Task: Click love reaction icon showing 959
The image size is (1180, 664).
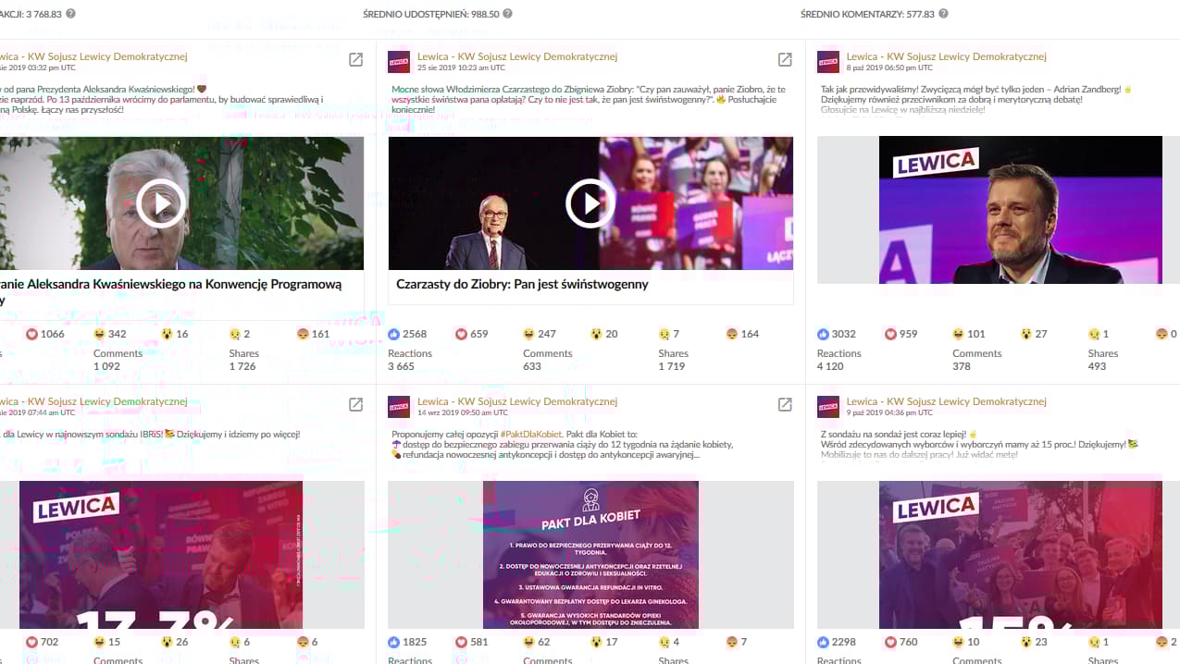Action: click(891, 334)
